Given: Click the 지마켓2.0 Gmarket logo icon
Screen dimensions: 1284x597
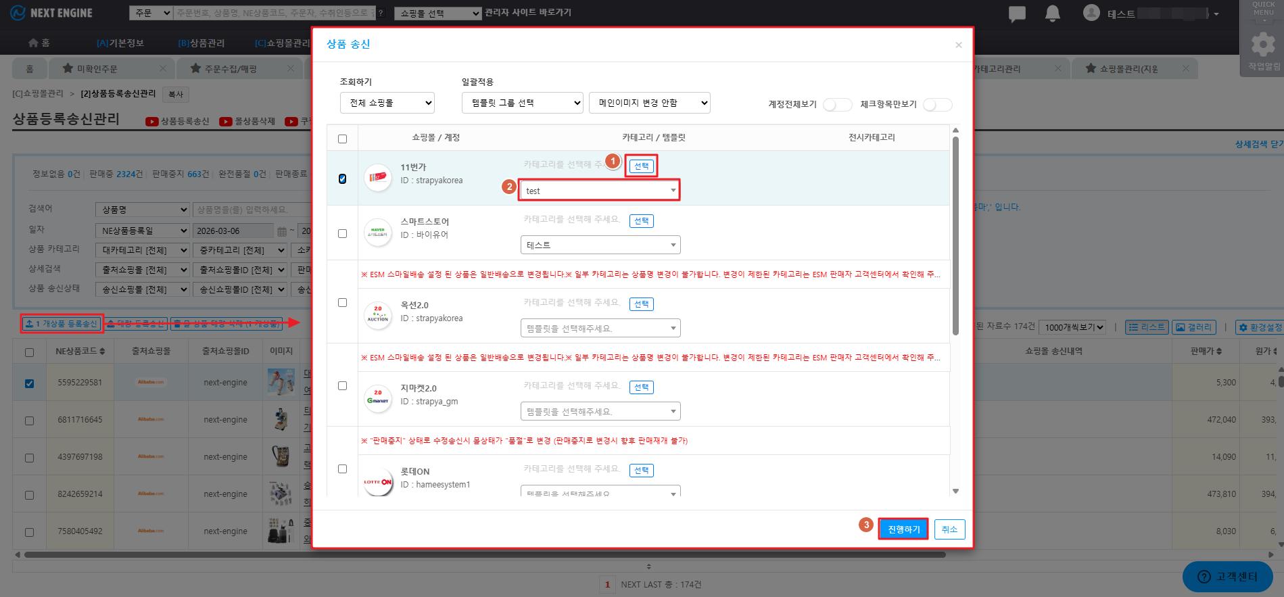Looking at the screenshot, I should [377, 398].
